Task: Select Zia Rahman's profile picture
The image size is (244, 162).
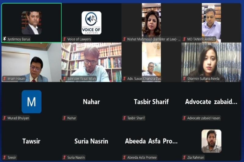Action: click(x=211, y=141)
